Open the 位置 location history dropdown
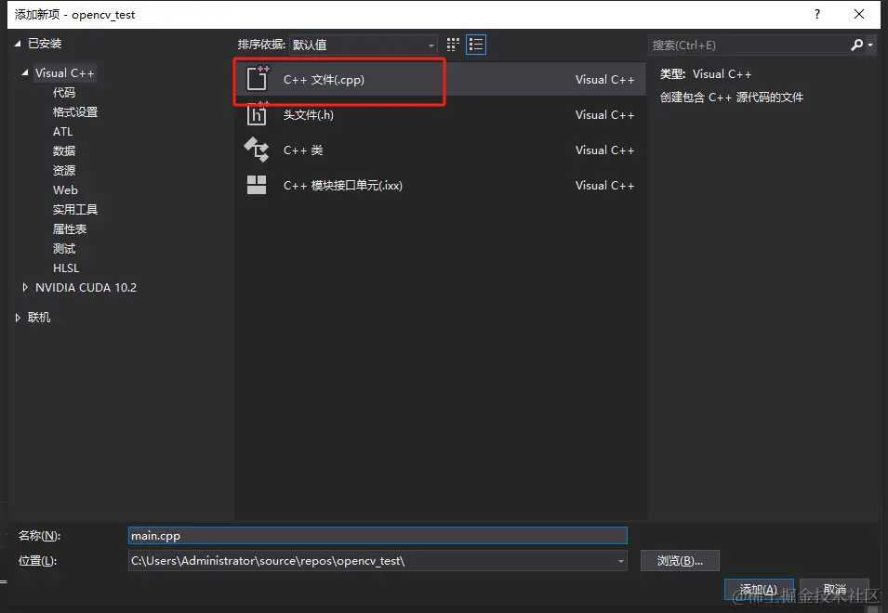The width and height of the screenshot is (888, 613). tap(619, 560)
